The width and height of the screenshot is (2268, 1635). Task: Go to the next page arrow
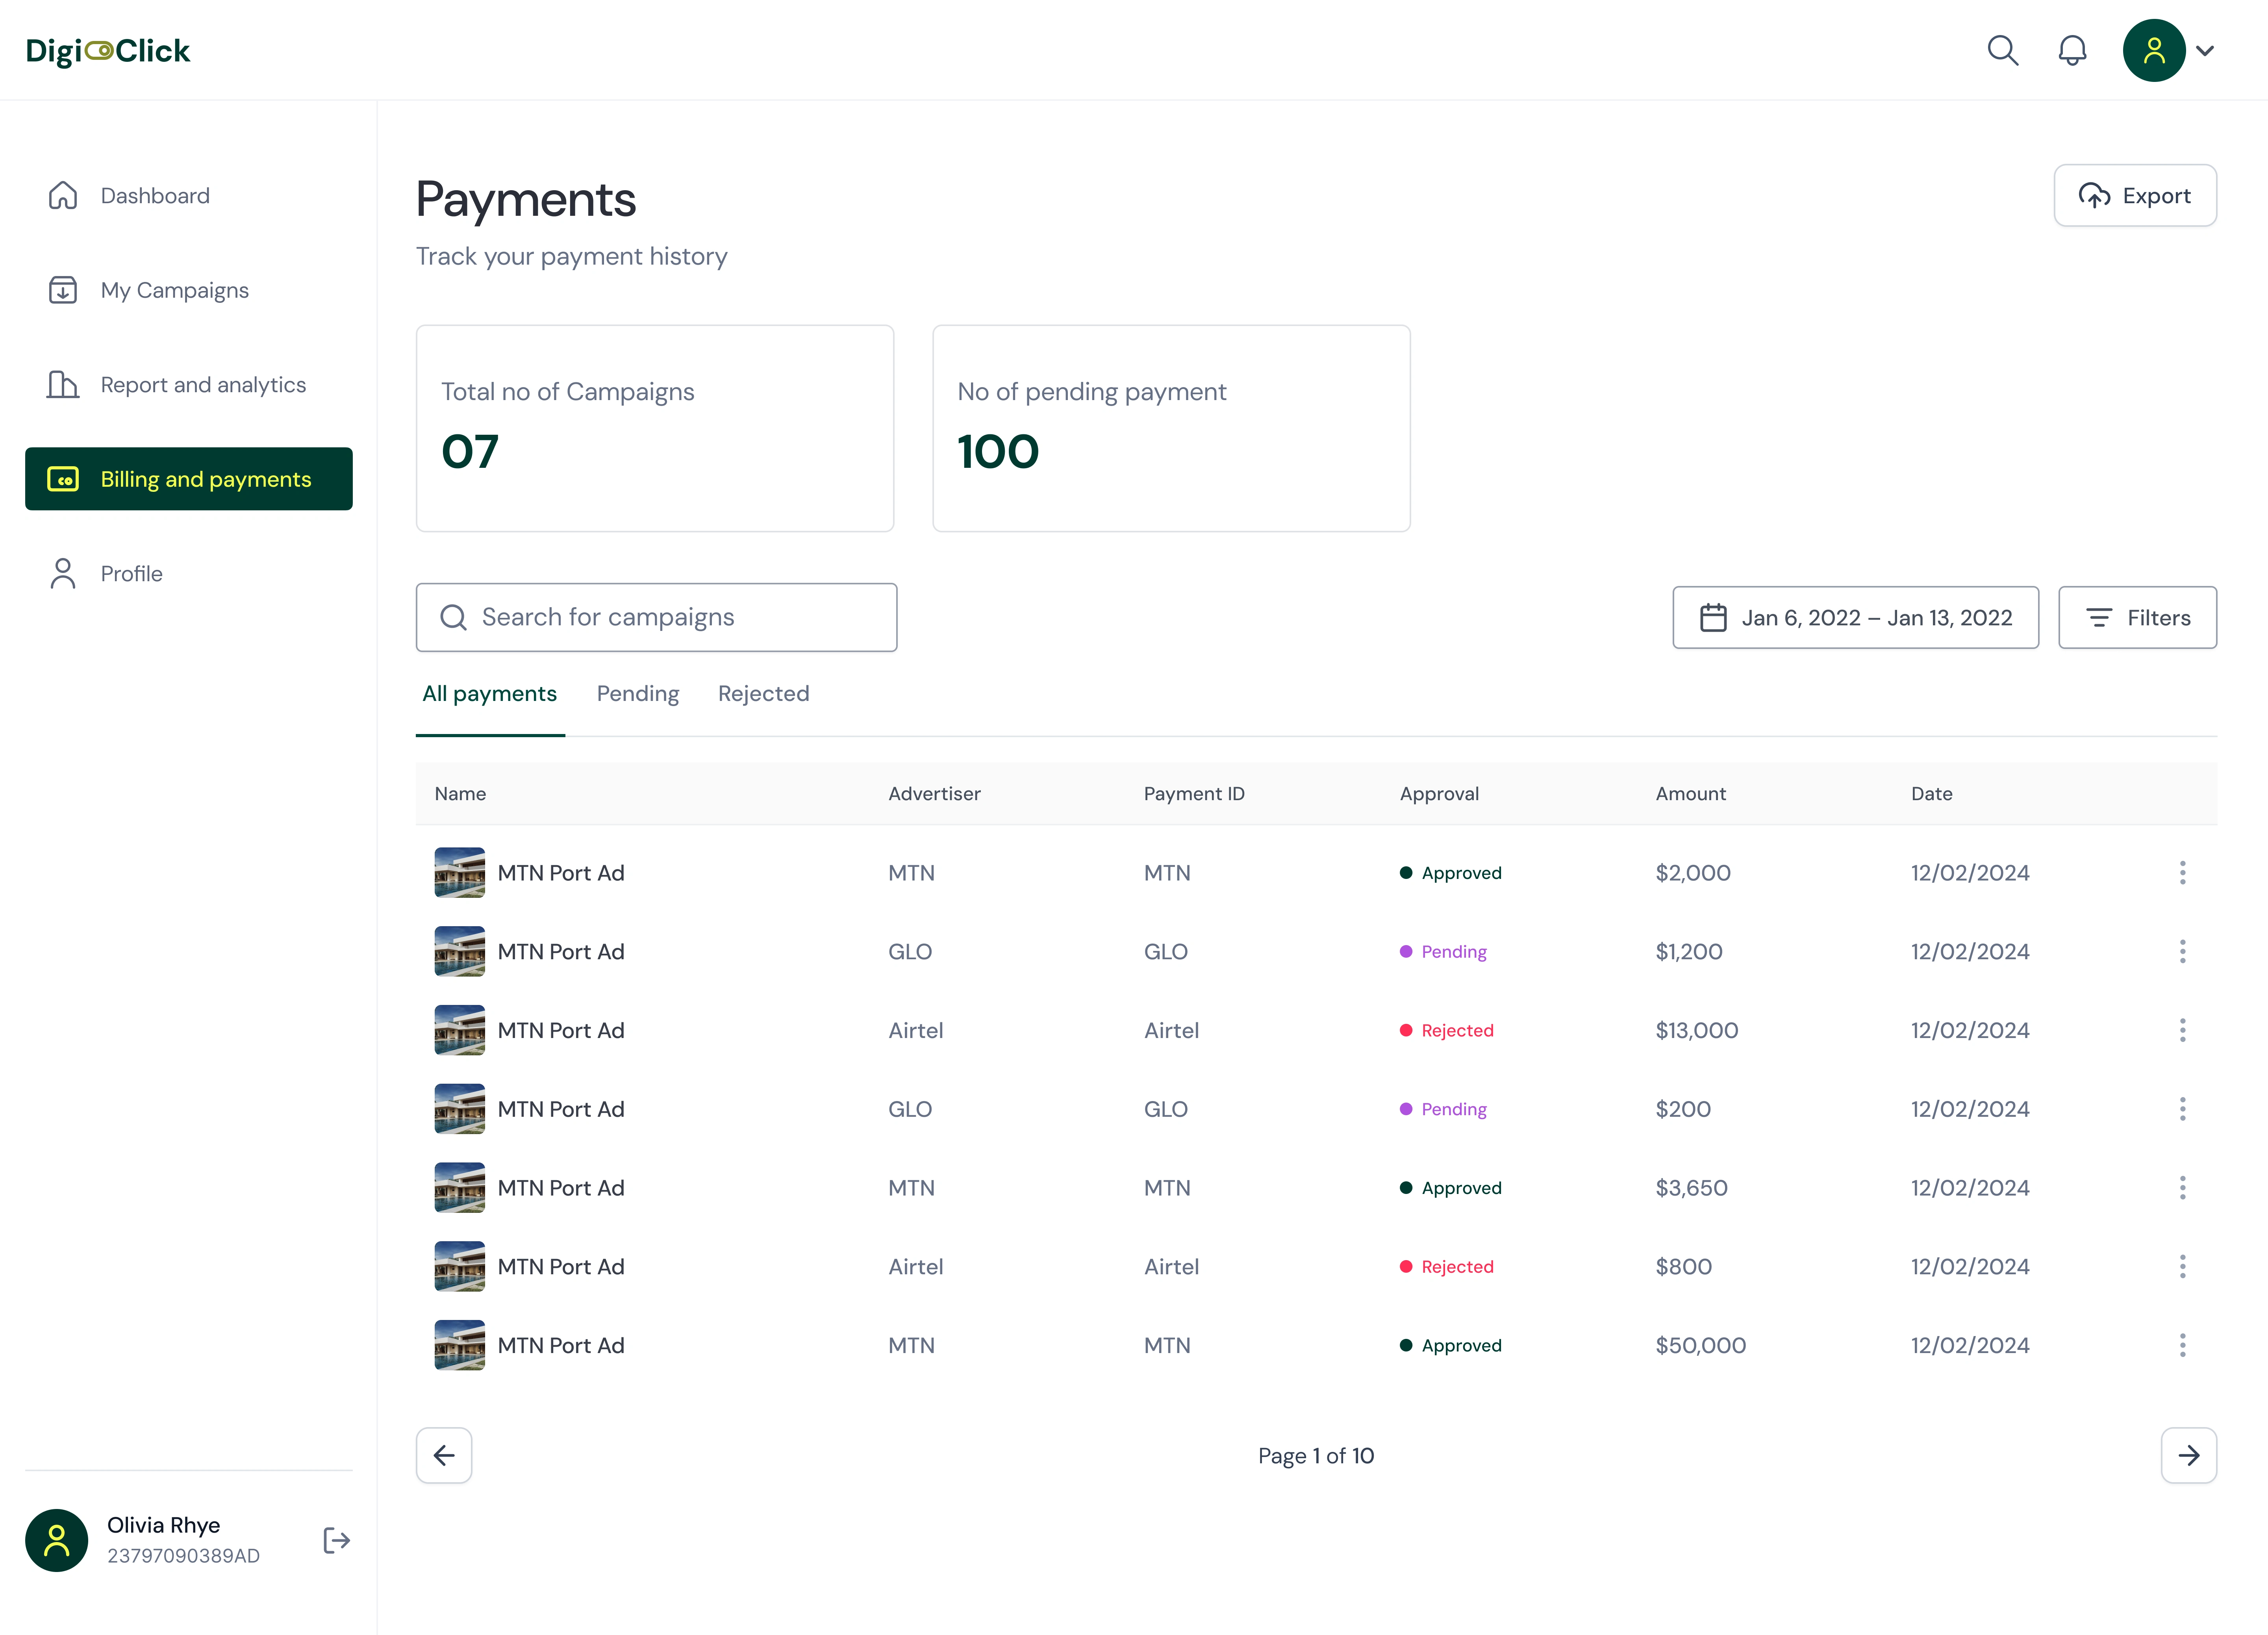click(2189, 1455)
